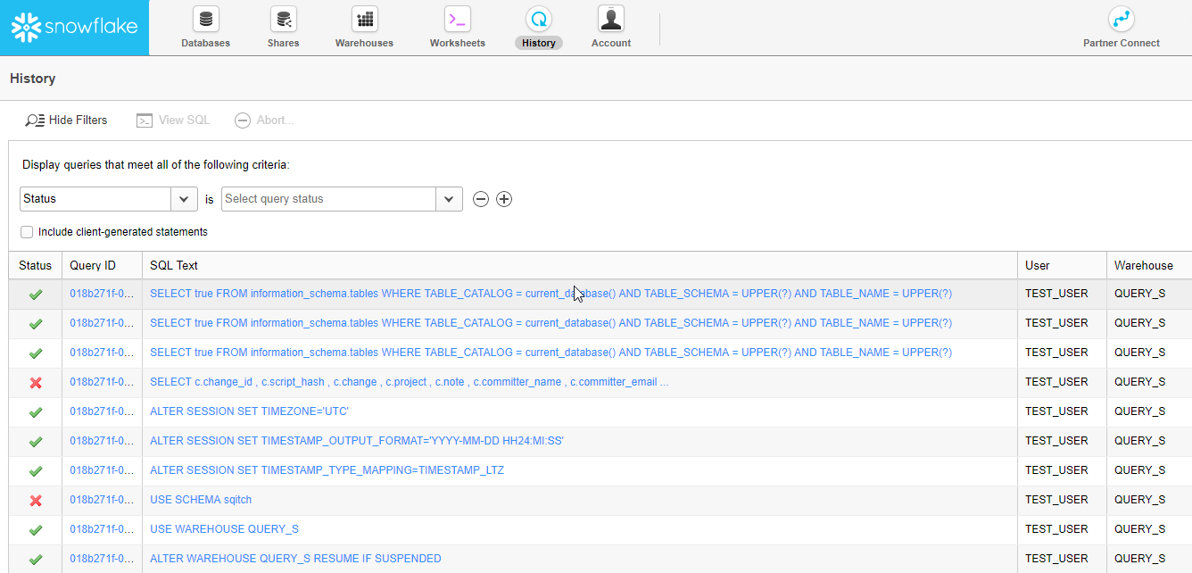Click the red failed status next to USE SCHEMA

[x=35, y=500]
